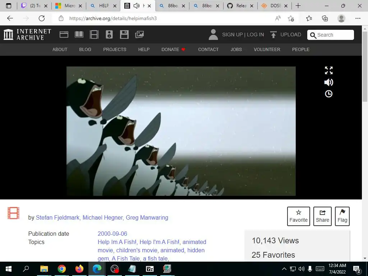Screen dimensions: 368x276
Task: Open creator Stefan Fjeldmark link
Action: [57, 217]
